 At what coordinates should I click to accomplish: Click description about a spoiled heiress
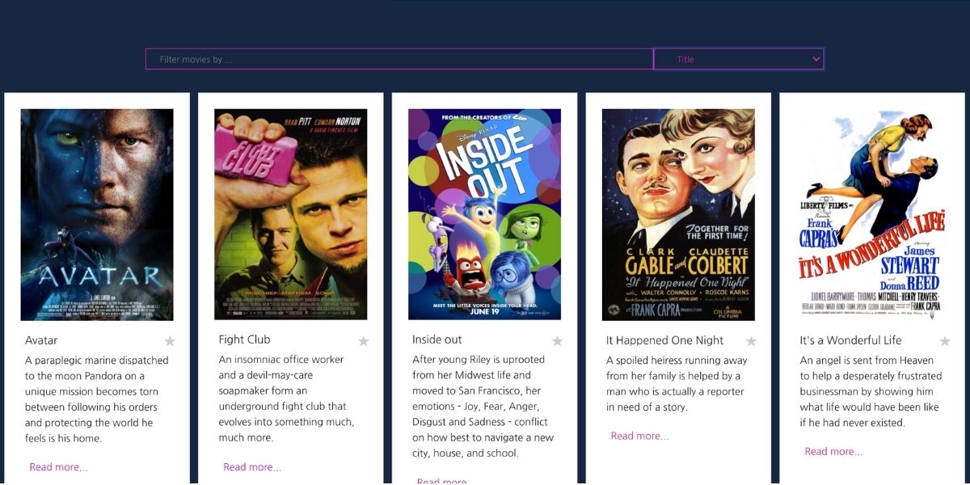pos(677,384)
